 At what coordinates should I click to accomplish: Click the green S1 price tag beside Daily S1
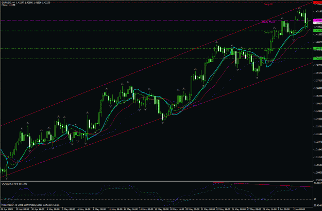(x=317, y=30)
